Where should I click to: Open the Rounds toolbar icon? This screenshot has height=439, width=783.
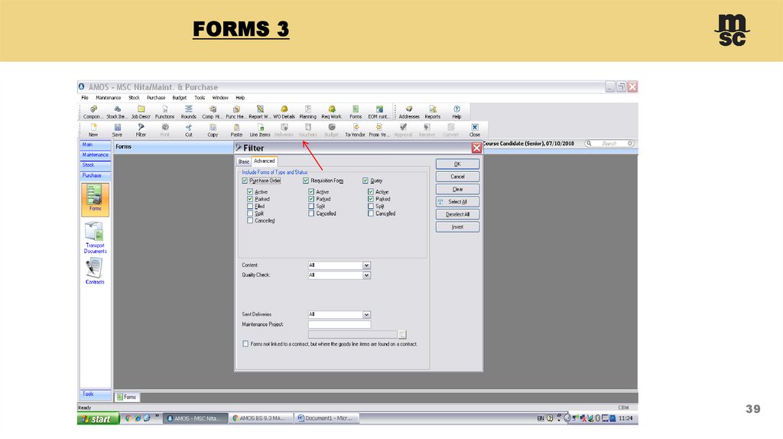tap(188, 112)
